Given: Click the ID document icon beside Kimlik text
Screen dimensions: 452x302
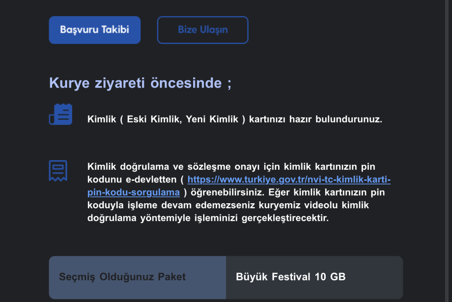Looking at the screenshot, I should [x=61, y=114].
